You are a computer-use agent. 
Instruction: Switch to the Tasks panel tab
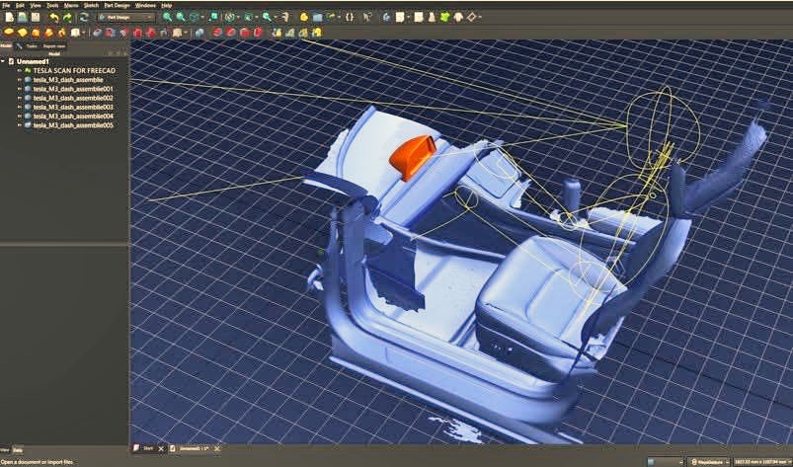pyautogui.click(x=30, y=45)
